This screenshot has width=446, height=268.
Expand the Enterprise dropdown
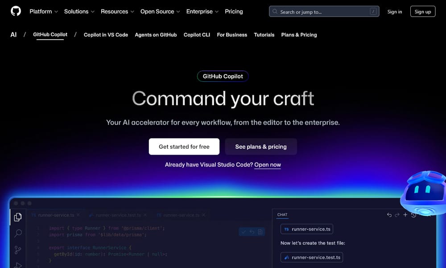click(x=202, y=12)
